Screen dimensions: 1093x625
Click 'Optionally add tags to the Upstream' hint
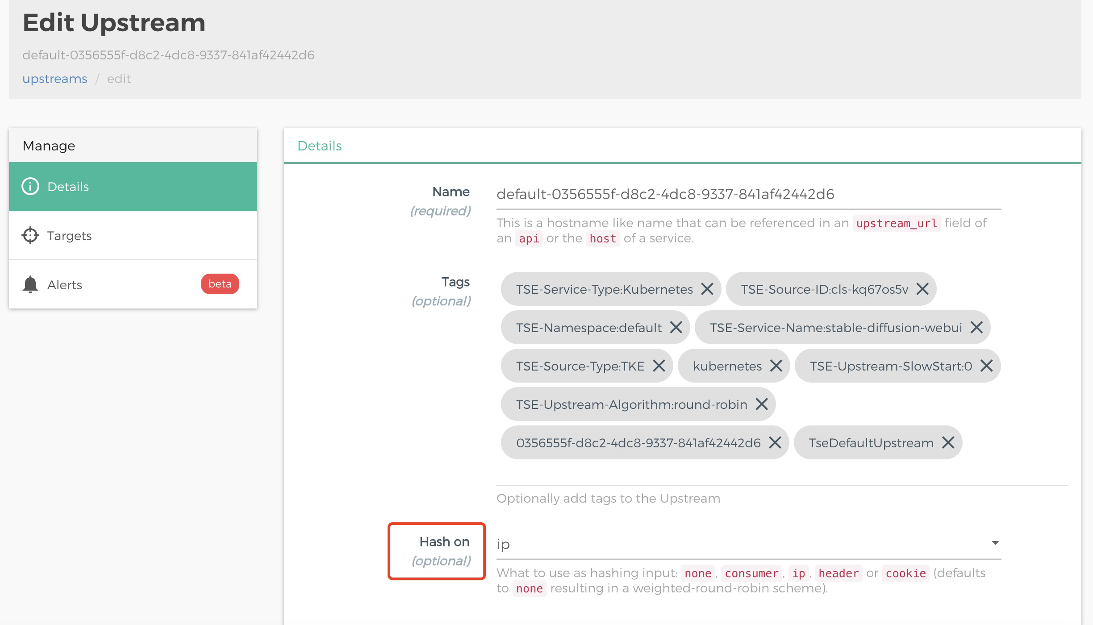pos(608,499)
